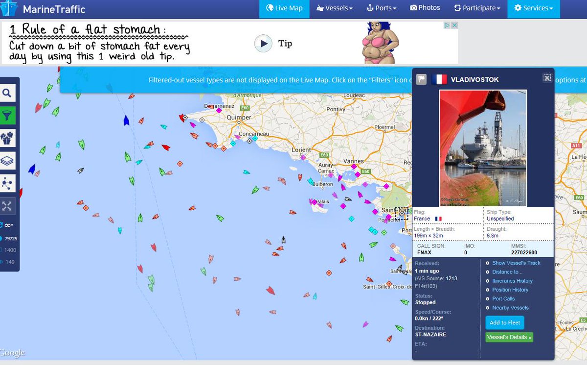The height and width of the screenshot is (365, 587).
Task: Open Nearby Vessels link
Action: coord(510,308)
